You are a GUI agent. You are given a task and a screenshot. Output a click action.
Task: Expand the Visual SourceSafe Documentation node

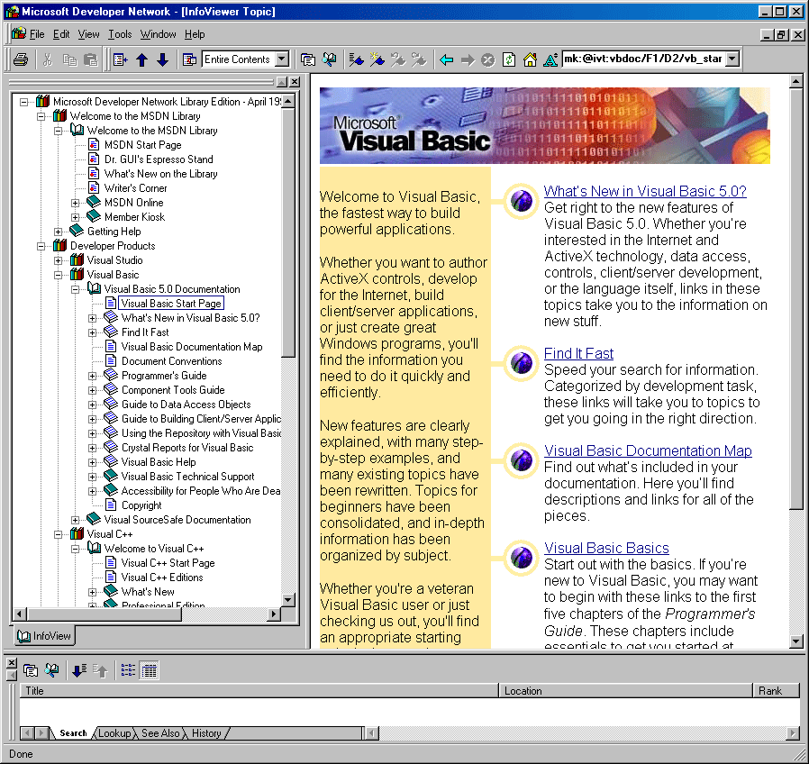pyautogui.click(x=76, y=520)
